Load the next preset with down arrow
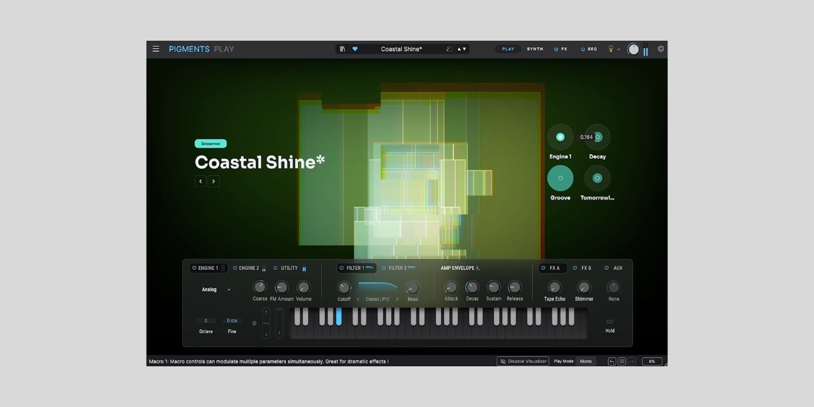This screenshot has height=407, width=814. click(465, 49)
